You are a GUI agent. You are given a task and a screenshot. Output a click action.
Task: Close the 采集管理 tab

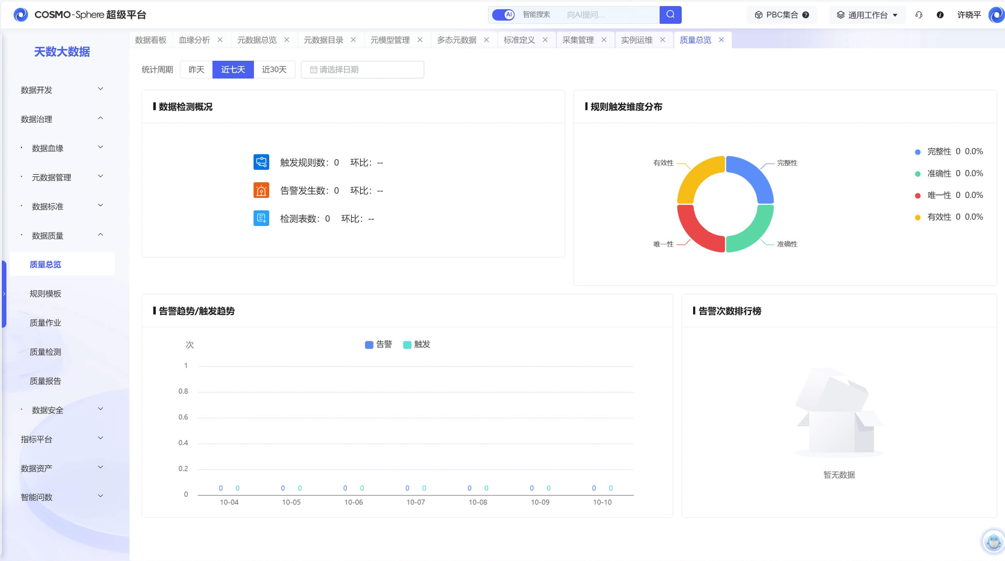(604, 40)
